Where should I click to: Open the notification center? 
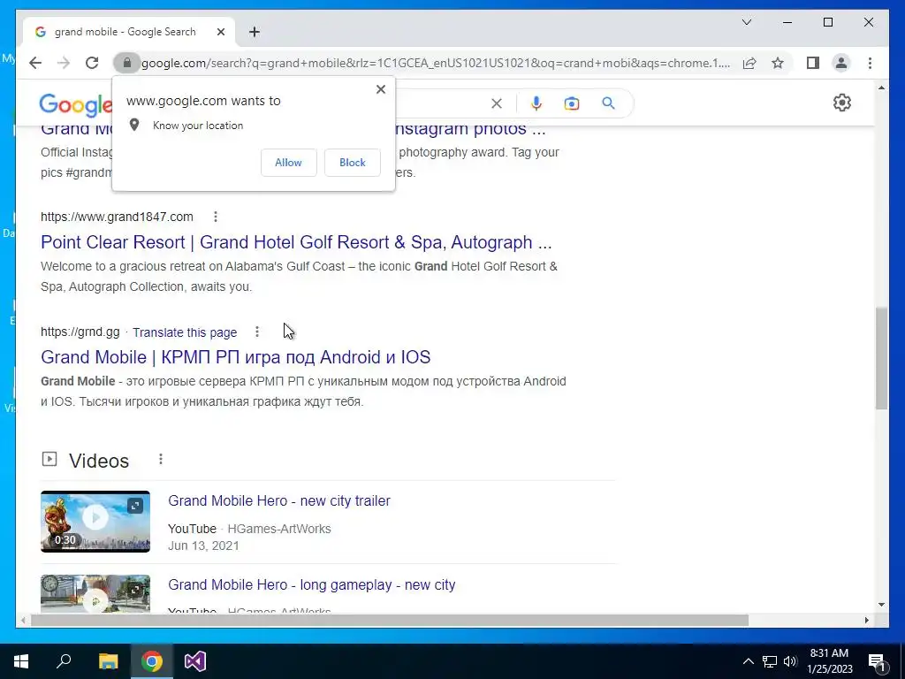pos(877,661)
